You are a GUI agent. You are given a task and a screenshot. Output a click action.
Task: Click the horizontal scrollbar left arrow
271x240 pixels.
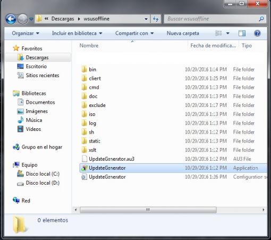coord(75,210)
